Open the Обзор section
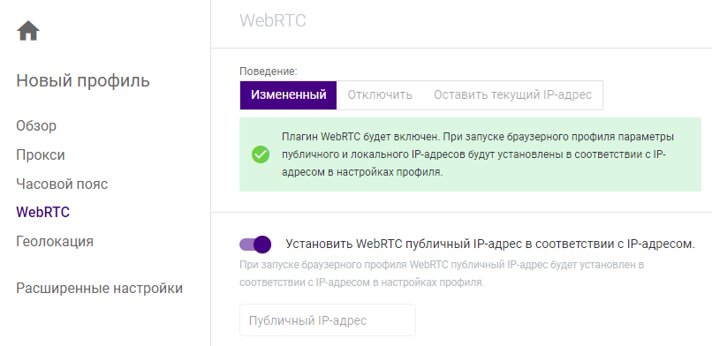 point(36,125)
